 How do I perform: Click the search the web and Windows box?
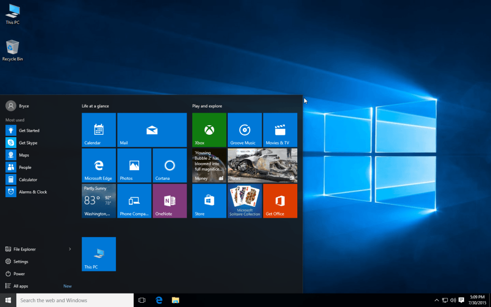click(x=75, y=300)
